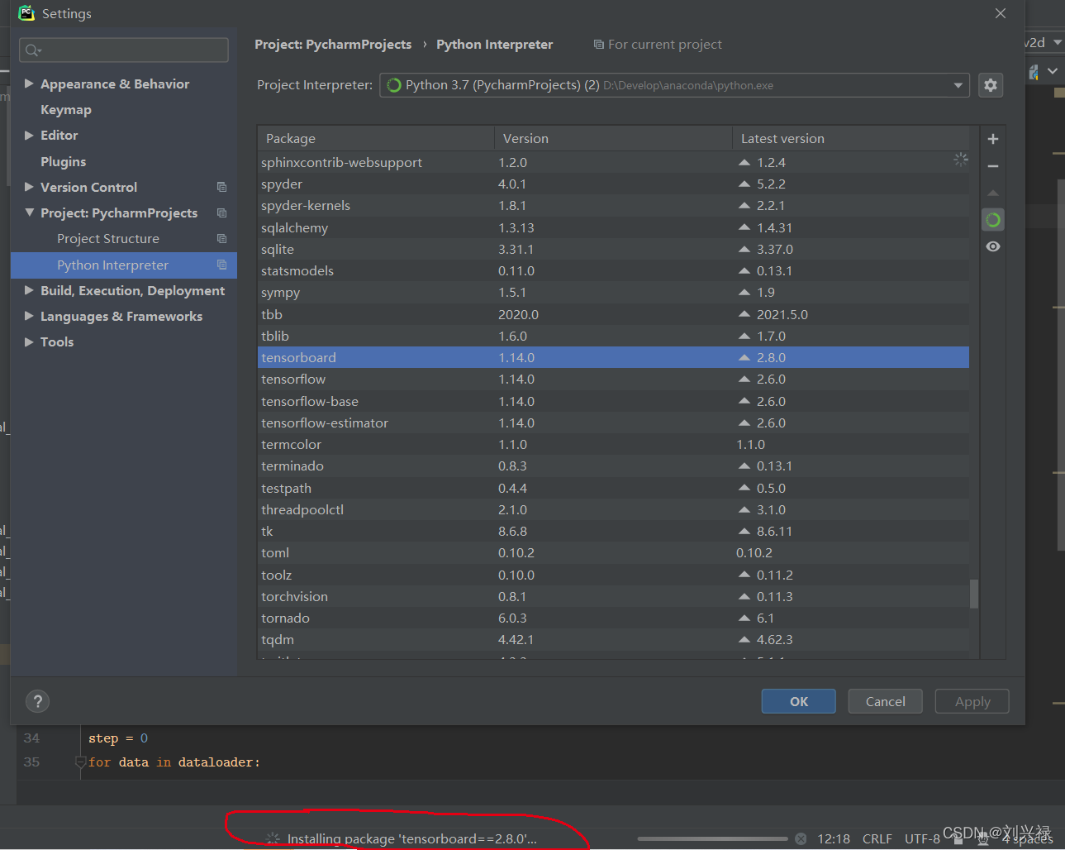Click the package list scrollbar thumb
The image size is (1065, 850).
(974, 594)
